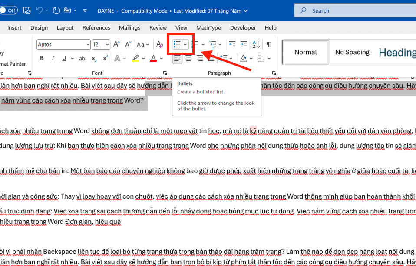Open the Clipboard pane launcher
This screenshot has width=416, height=266.
coord(30,73)
